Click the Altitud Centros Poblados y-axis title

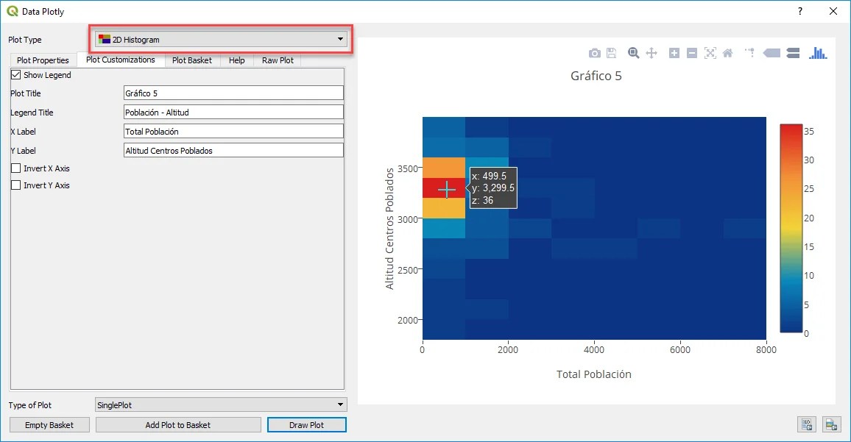389,228
